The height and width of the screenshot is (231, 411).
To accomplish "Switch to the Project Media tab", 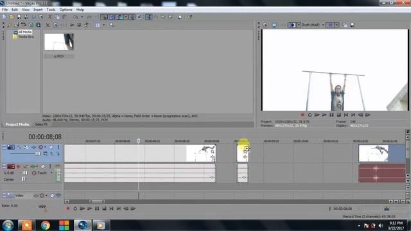I will [x=17, y=124].
